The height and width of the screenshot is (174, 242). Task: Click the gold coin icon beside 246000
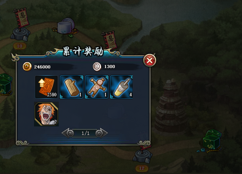pyautogui.click(x=27, y=66)
